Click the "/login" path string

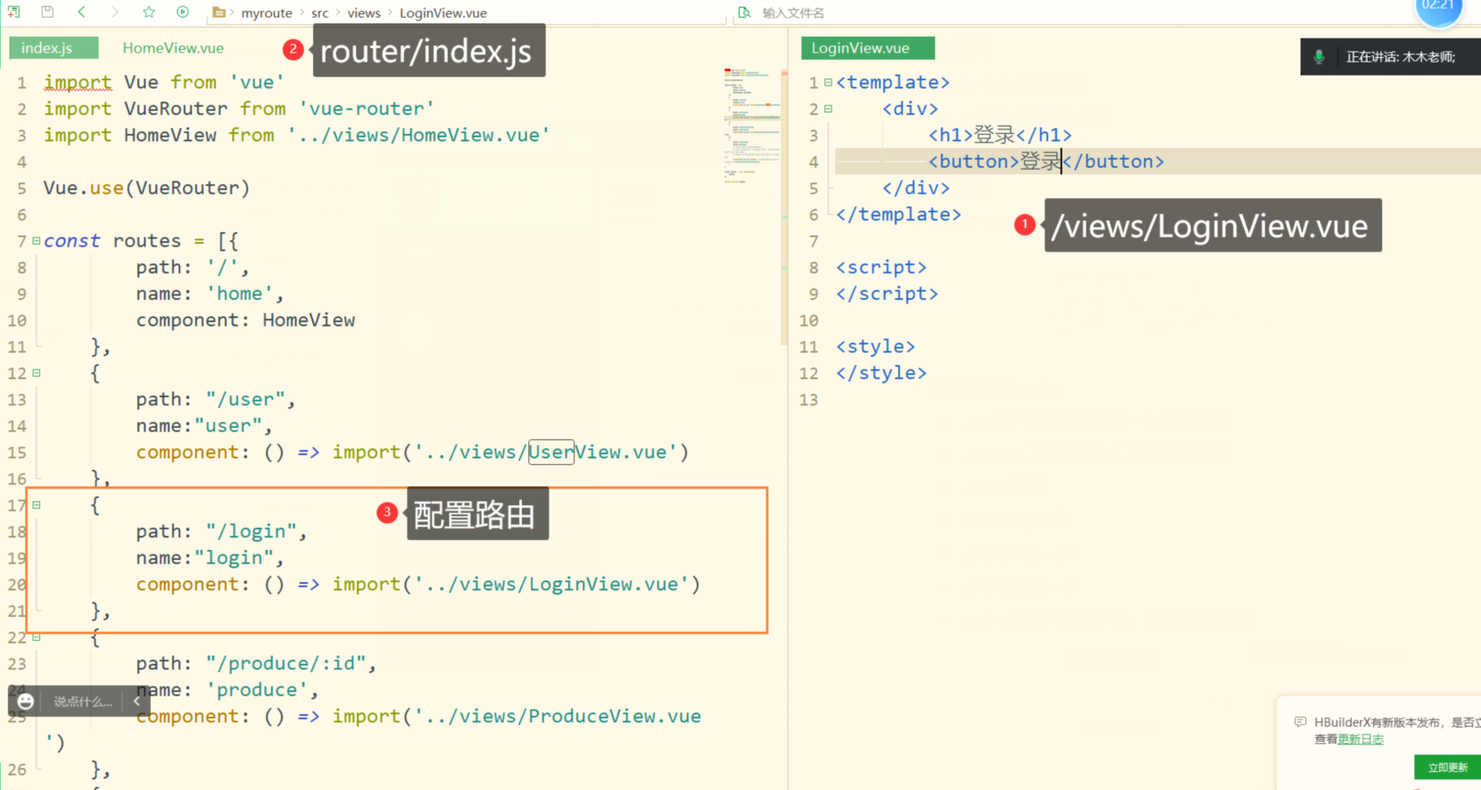click(251, 532)
